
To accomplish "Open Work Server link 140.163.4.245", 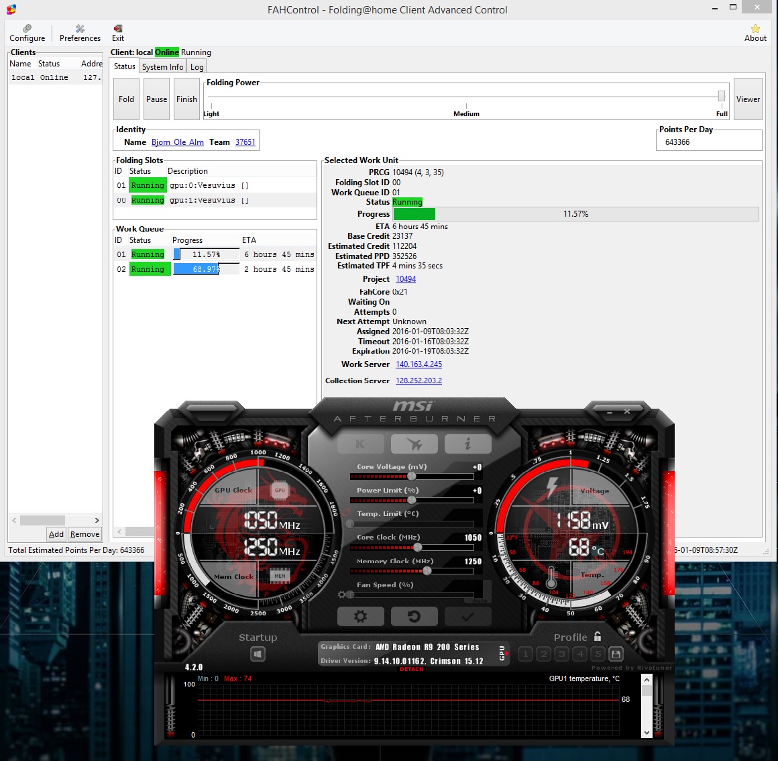I will tap(419, 364).
